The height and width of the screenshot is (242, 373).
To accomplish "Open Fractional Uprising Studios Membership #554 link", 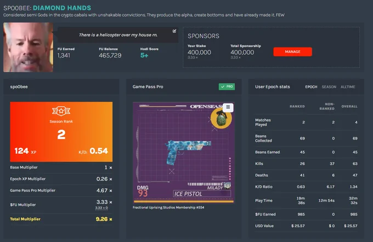I will pyautogui.click(x=168, y=208).
